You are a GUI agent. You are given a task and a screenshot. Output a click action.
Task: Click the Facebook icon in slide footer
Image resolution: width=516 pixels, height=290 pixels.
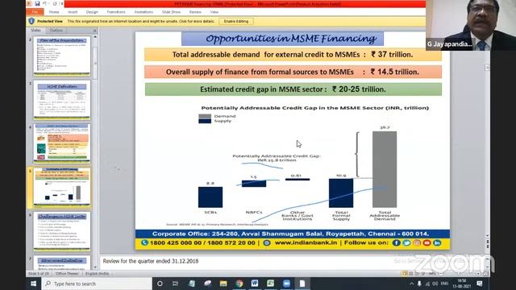[396, 242]
